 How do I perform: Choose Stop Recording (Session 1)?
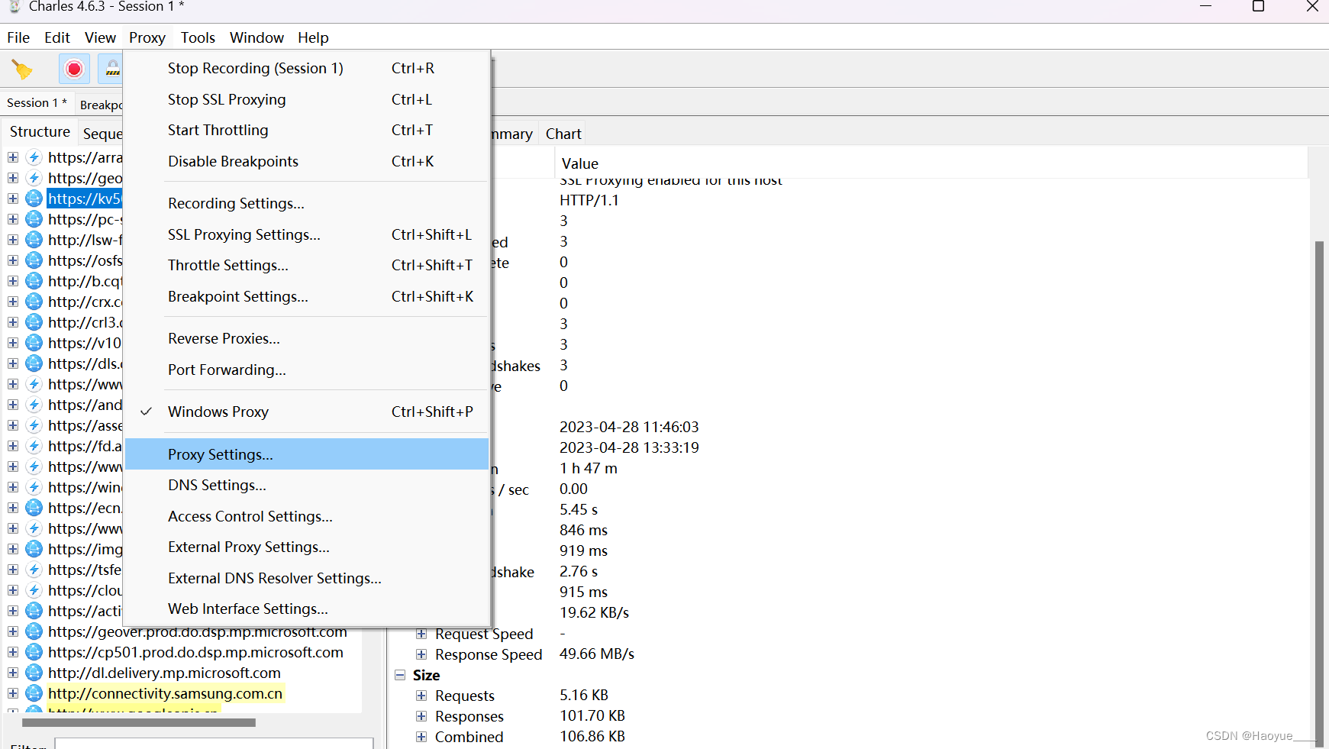point(306,68)
